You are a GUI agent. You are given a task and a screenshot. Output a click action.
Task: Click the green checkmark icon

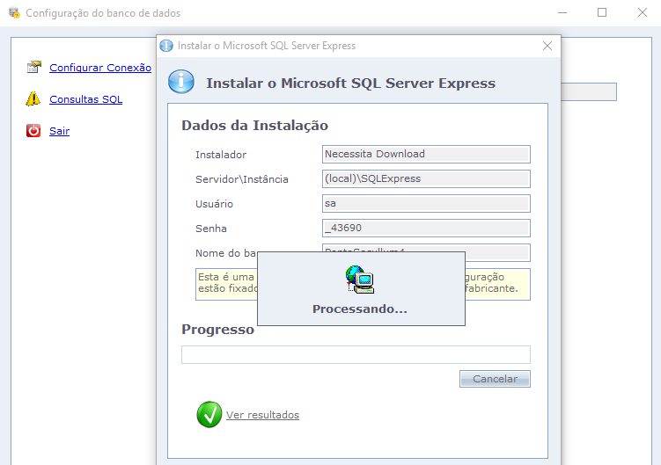[x=209, y=415]
